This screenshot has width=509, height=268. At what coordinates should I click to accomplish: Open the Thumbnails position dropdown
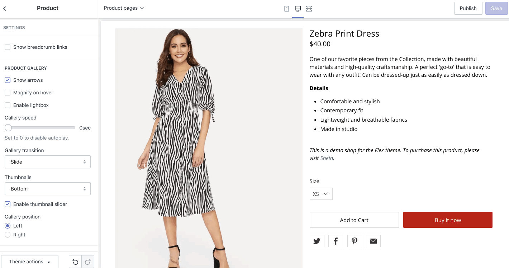[x=48, y=189]
